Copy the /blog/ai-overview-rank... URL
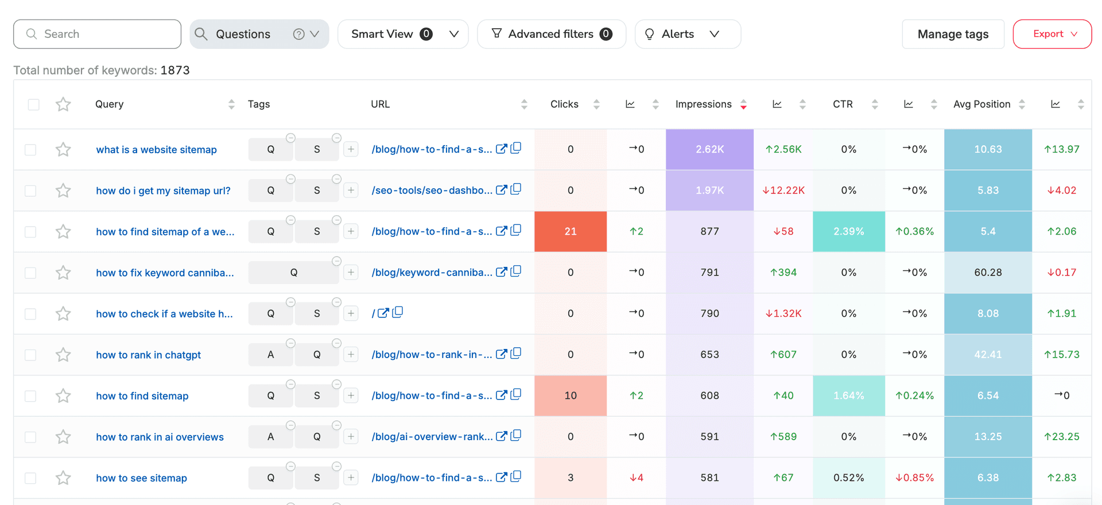Viewport: 1102px width, 505px height. pyautogui.click(x=516, y=436)
